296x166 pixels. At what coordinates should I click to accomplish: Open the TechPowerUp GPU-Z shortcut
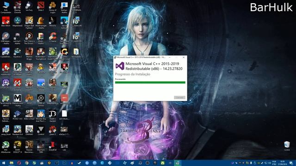[6, 101]
